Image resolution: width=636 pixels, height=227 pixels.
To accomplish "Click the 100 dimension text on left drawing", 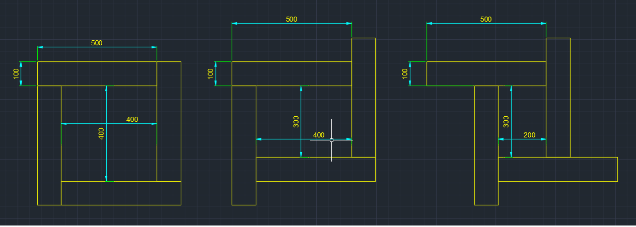I will pyautogui.click(x=16, y=74).
